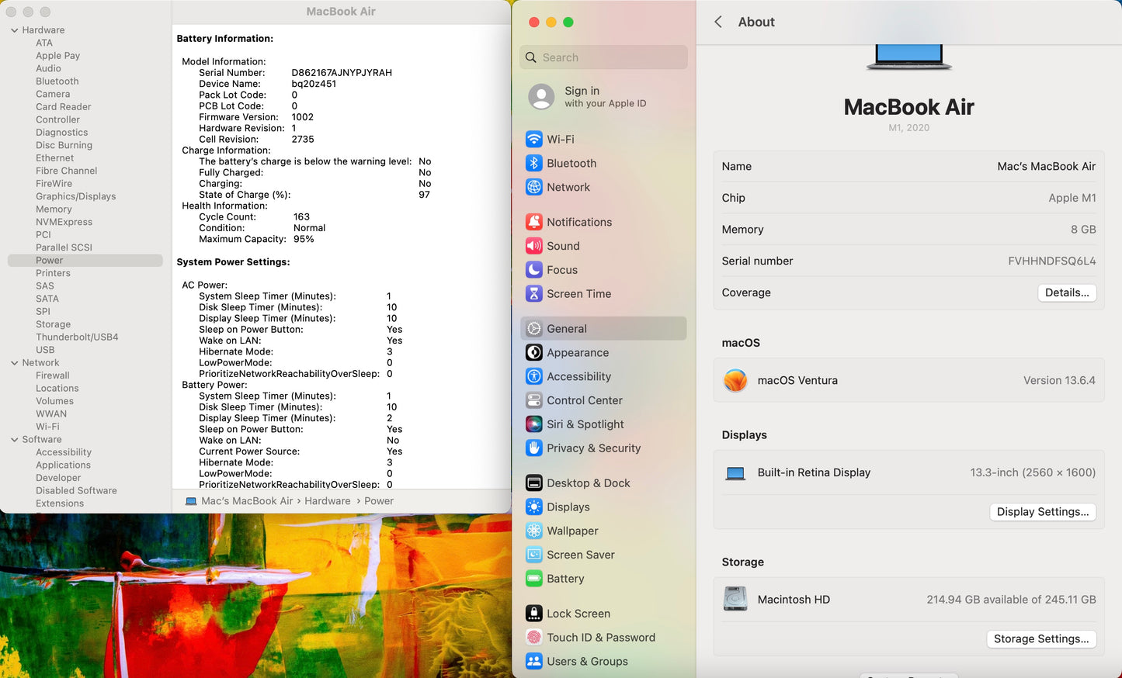Select the Notifications bell icon
1122x678 pixels.
[534, 222]
